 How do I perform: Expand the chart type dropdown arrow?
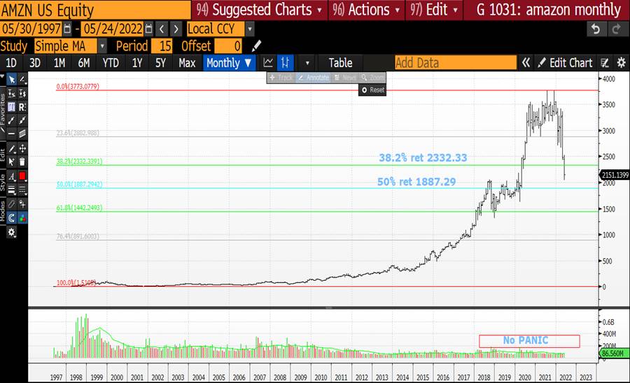click(307, 63)
